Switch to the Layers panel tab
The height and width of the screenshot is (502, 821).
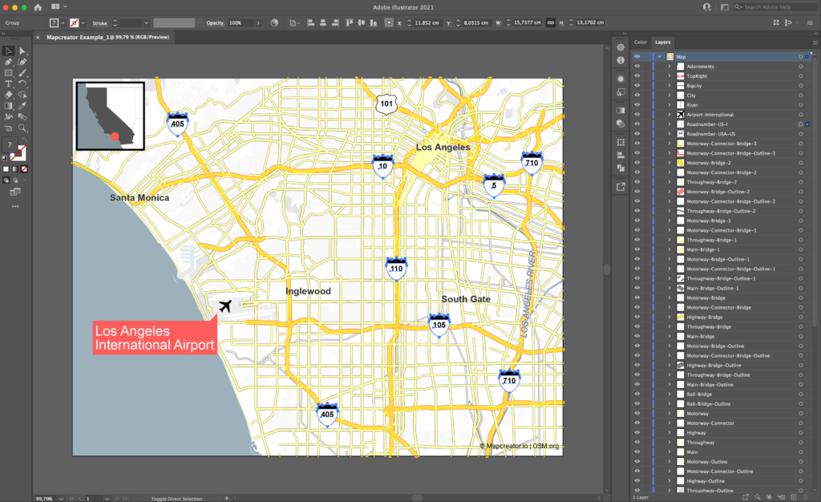click(x=662, y=43)
